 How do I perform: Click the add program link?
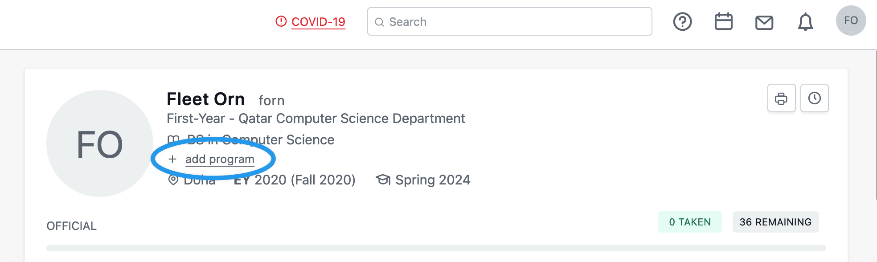click(x=220, y=159)
